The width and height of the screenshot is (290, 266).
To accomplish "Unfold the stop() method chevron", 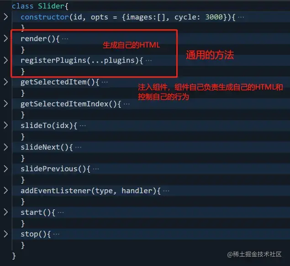I will 6,234.
